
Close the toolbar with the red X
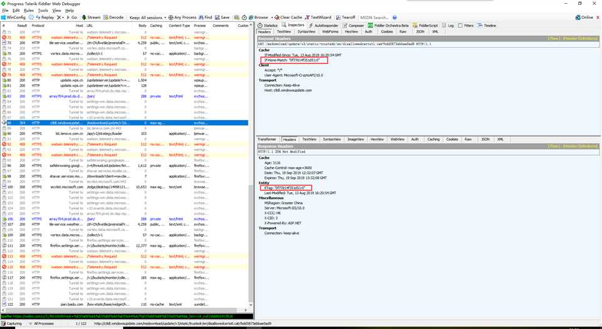(x=598, y=18)
